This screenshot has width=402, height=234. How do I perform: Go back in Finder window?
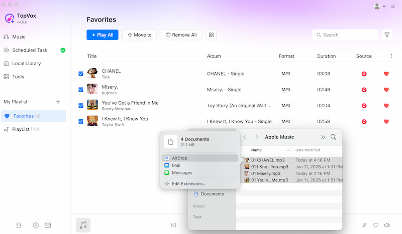click(x=245, y=137)
